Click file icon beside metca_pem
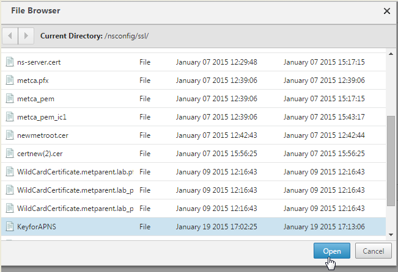 click(x=9, y=99)
